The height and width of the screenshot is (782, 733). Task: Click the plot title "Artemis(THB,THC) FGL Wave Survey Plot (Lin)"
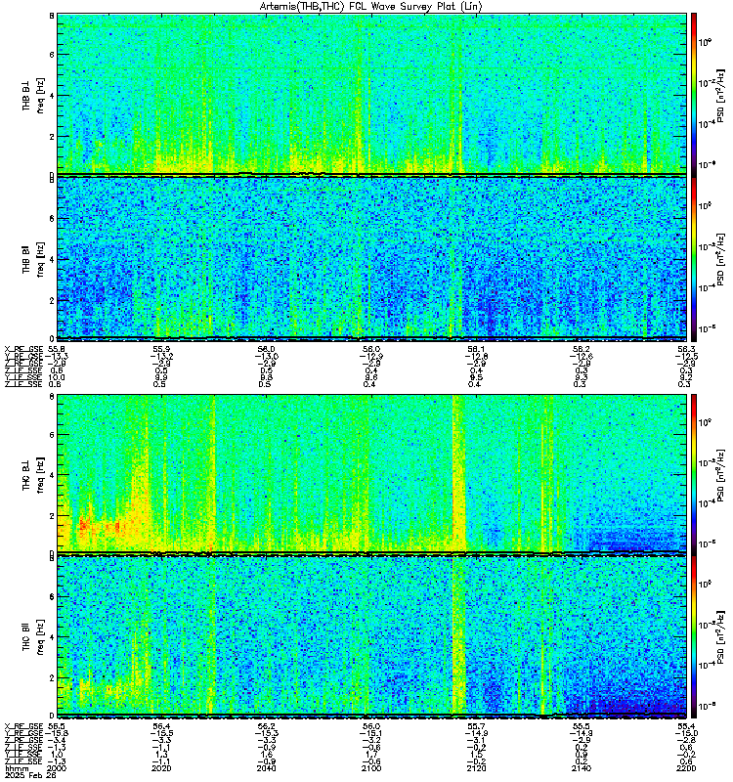point(370,6)
